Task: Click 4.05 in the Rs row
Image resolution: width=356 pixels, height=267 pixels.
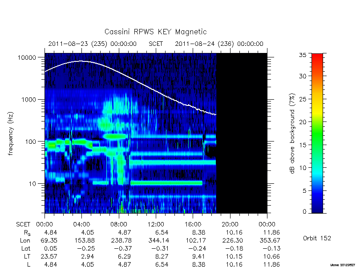Action: (88, 232)
